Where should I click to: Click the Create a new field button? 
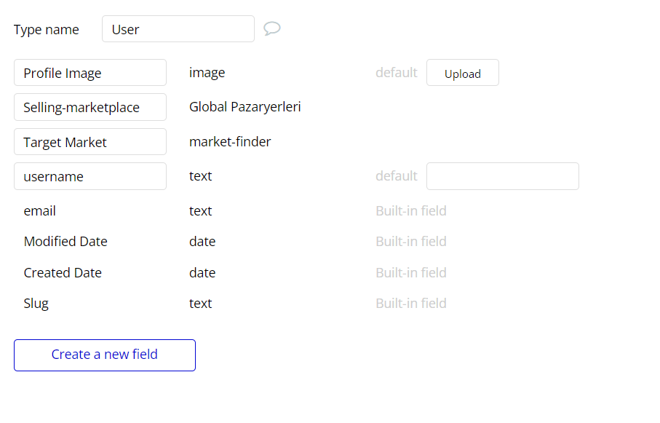click(104, 355)
